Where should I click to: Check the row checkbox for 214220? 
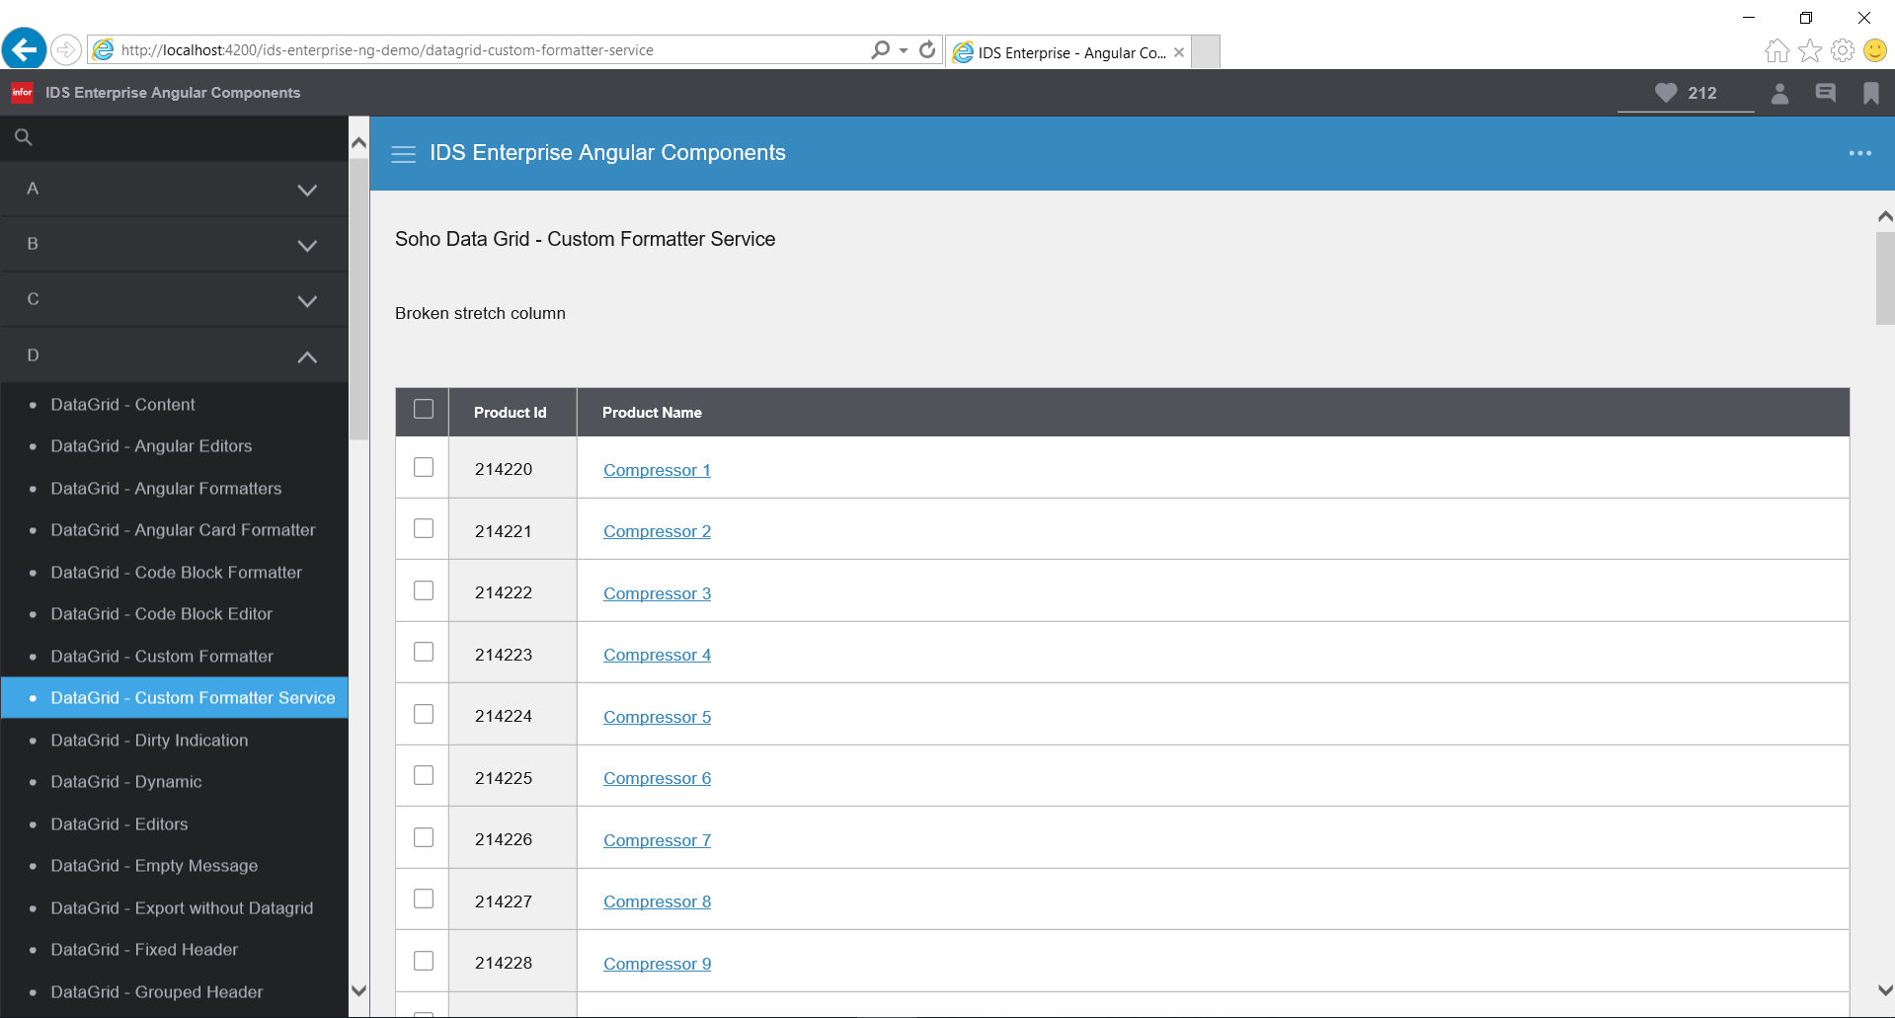(424, 467)
